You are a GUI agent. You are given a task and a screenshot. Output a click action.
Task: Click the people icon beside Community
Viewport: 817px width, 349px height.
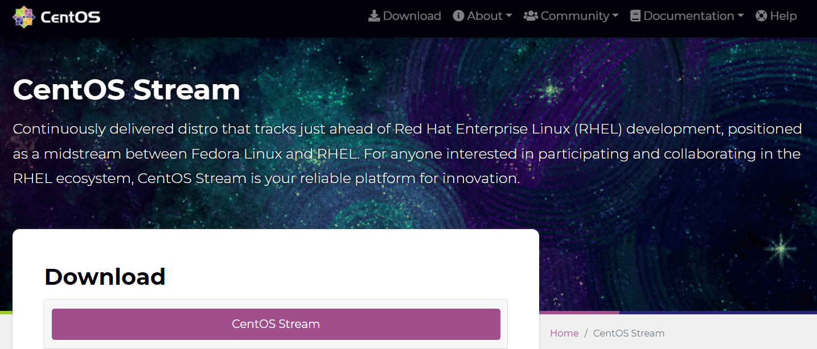[531, 15]
